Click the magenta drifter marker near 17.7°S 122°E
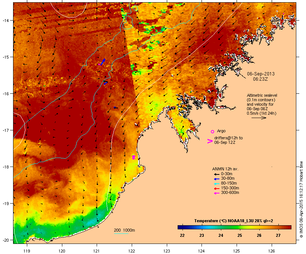This screenshot has height=254, width=306. tap(134, 157)
